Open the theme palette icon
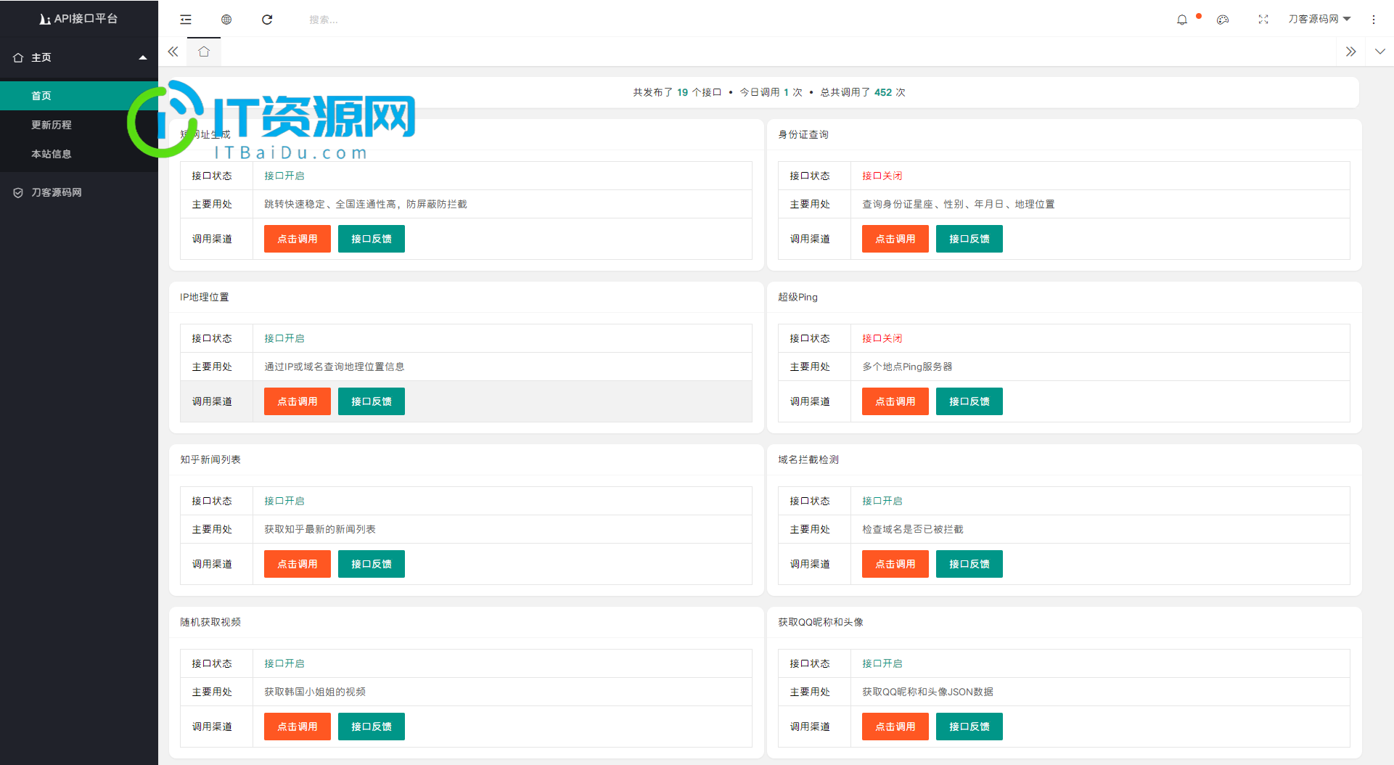Image resolution: width=1394 pixels, height=765 pixels. tap(1223, 20)
